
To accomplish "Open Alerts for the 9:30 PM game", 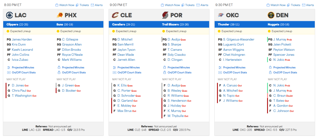I will tap(308, 5).
